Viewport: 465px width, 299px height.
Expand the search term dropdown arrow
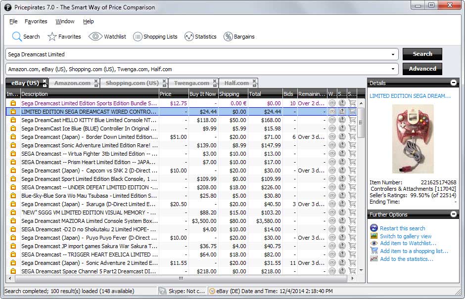coord(393,54)
